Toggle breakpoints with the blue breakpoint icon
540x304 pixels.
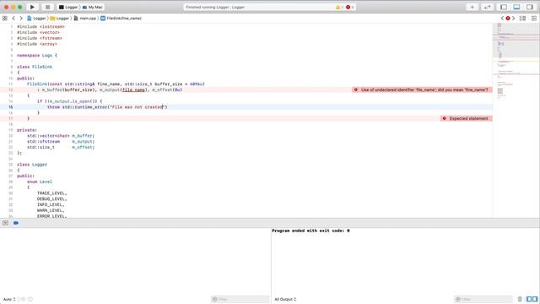[16, 223]
